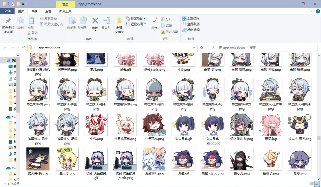Viewport: 321px width, 187px height.
Task: Open Easy access (轻松访问) dropdown
Action: [x=136, y=24]
